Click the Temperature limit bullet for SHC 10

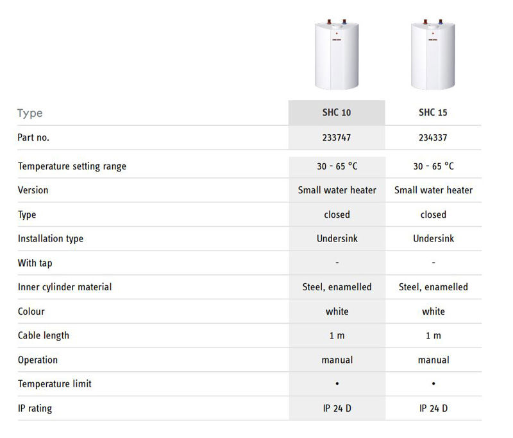tap(337, 384)
